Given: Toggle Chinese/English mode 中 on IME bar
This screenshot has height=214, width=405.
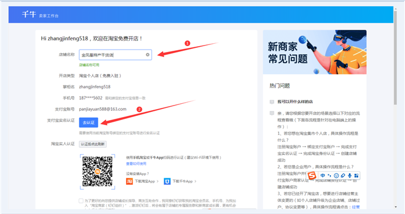Looking at the screenshot, I should click(x=323, y=175).
